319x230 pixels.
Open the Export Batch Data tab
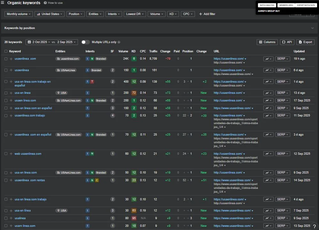[306, 5]
